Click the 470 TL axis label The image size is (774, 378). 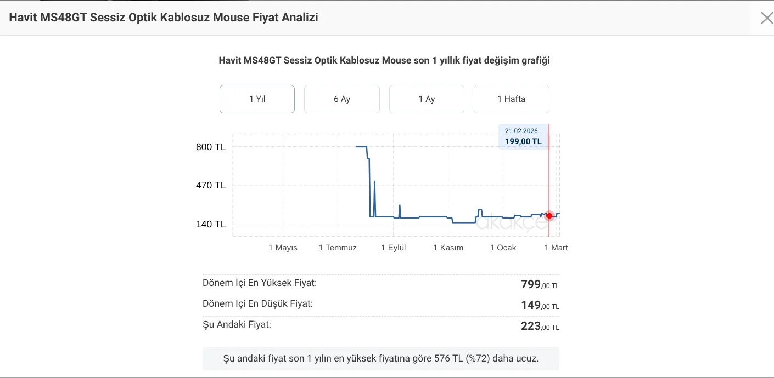tap(211, 185)
